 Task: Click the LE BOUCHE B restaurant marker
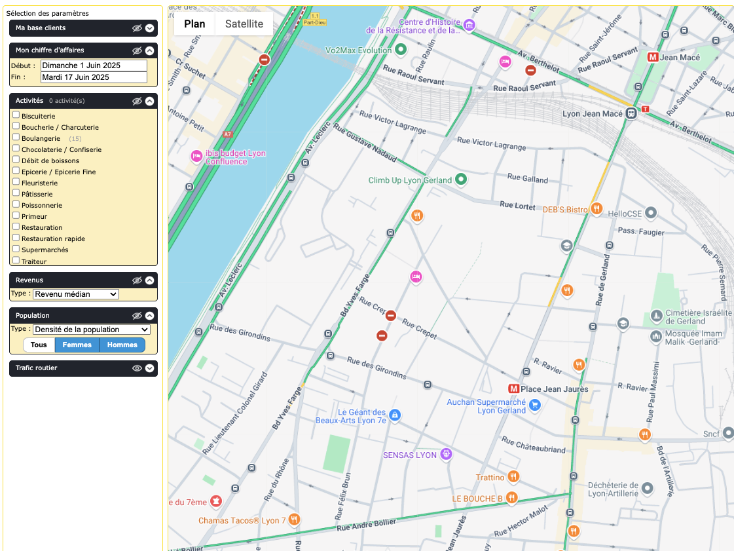coord(511,497)
